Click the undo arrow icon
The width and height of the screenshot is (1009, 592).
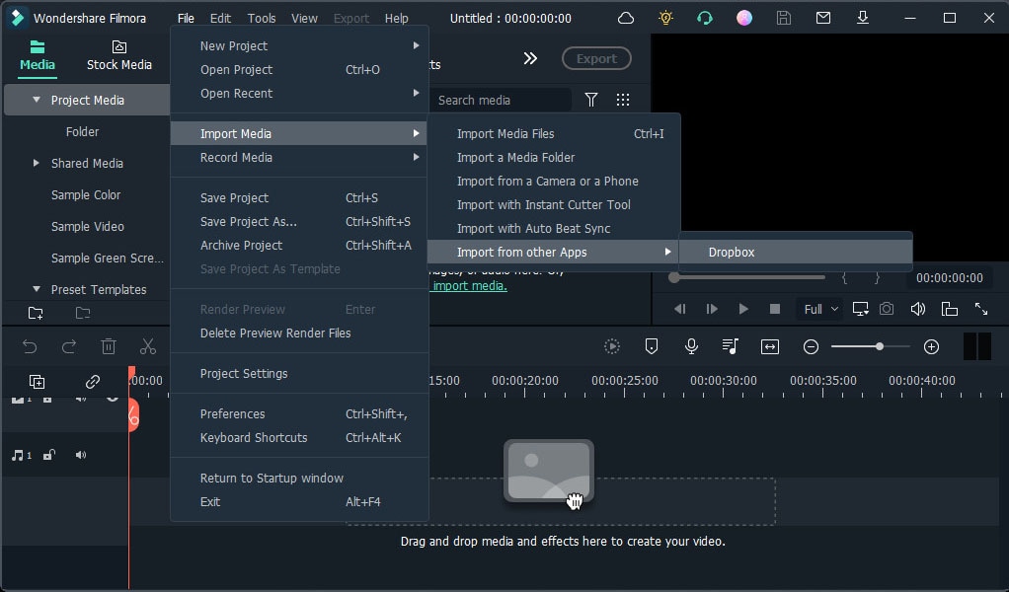tap(30, 347)
